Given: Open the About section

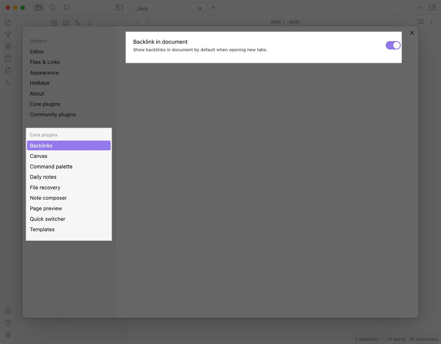Looking at the screenshot, I should 37,93.
